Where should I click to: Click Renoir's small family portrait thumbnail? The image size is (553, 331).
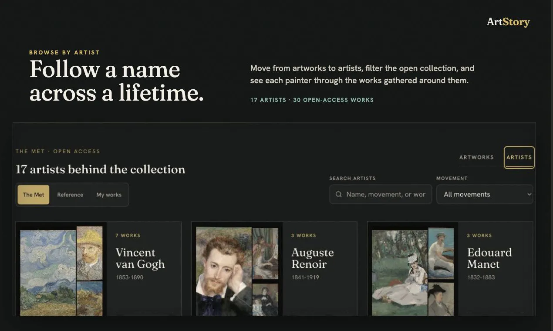click(x=266, y=299)
